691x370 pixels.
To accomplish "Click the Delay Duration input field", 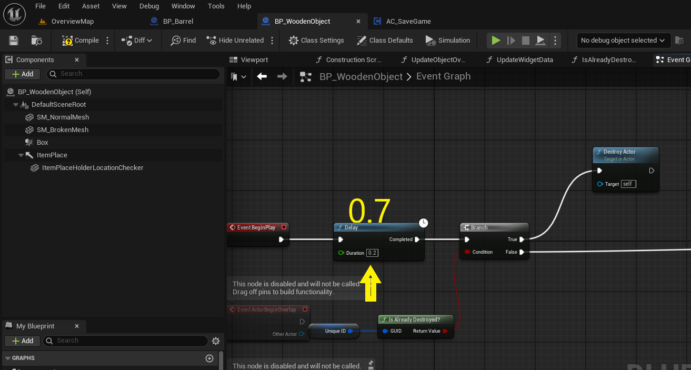I will (x=372, y=253).
